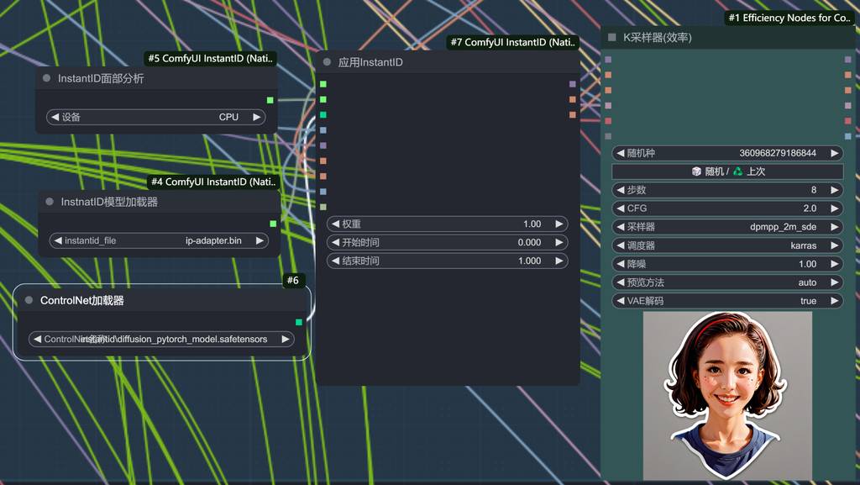Open the 预览方法 auto dropdown
Viewport: 860px width, 485px height.
[x=727, y=282]
